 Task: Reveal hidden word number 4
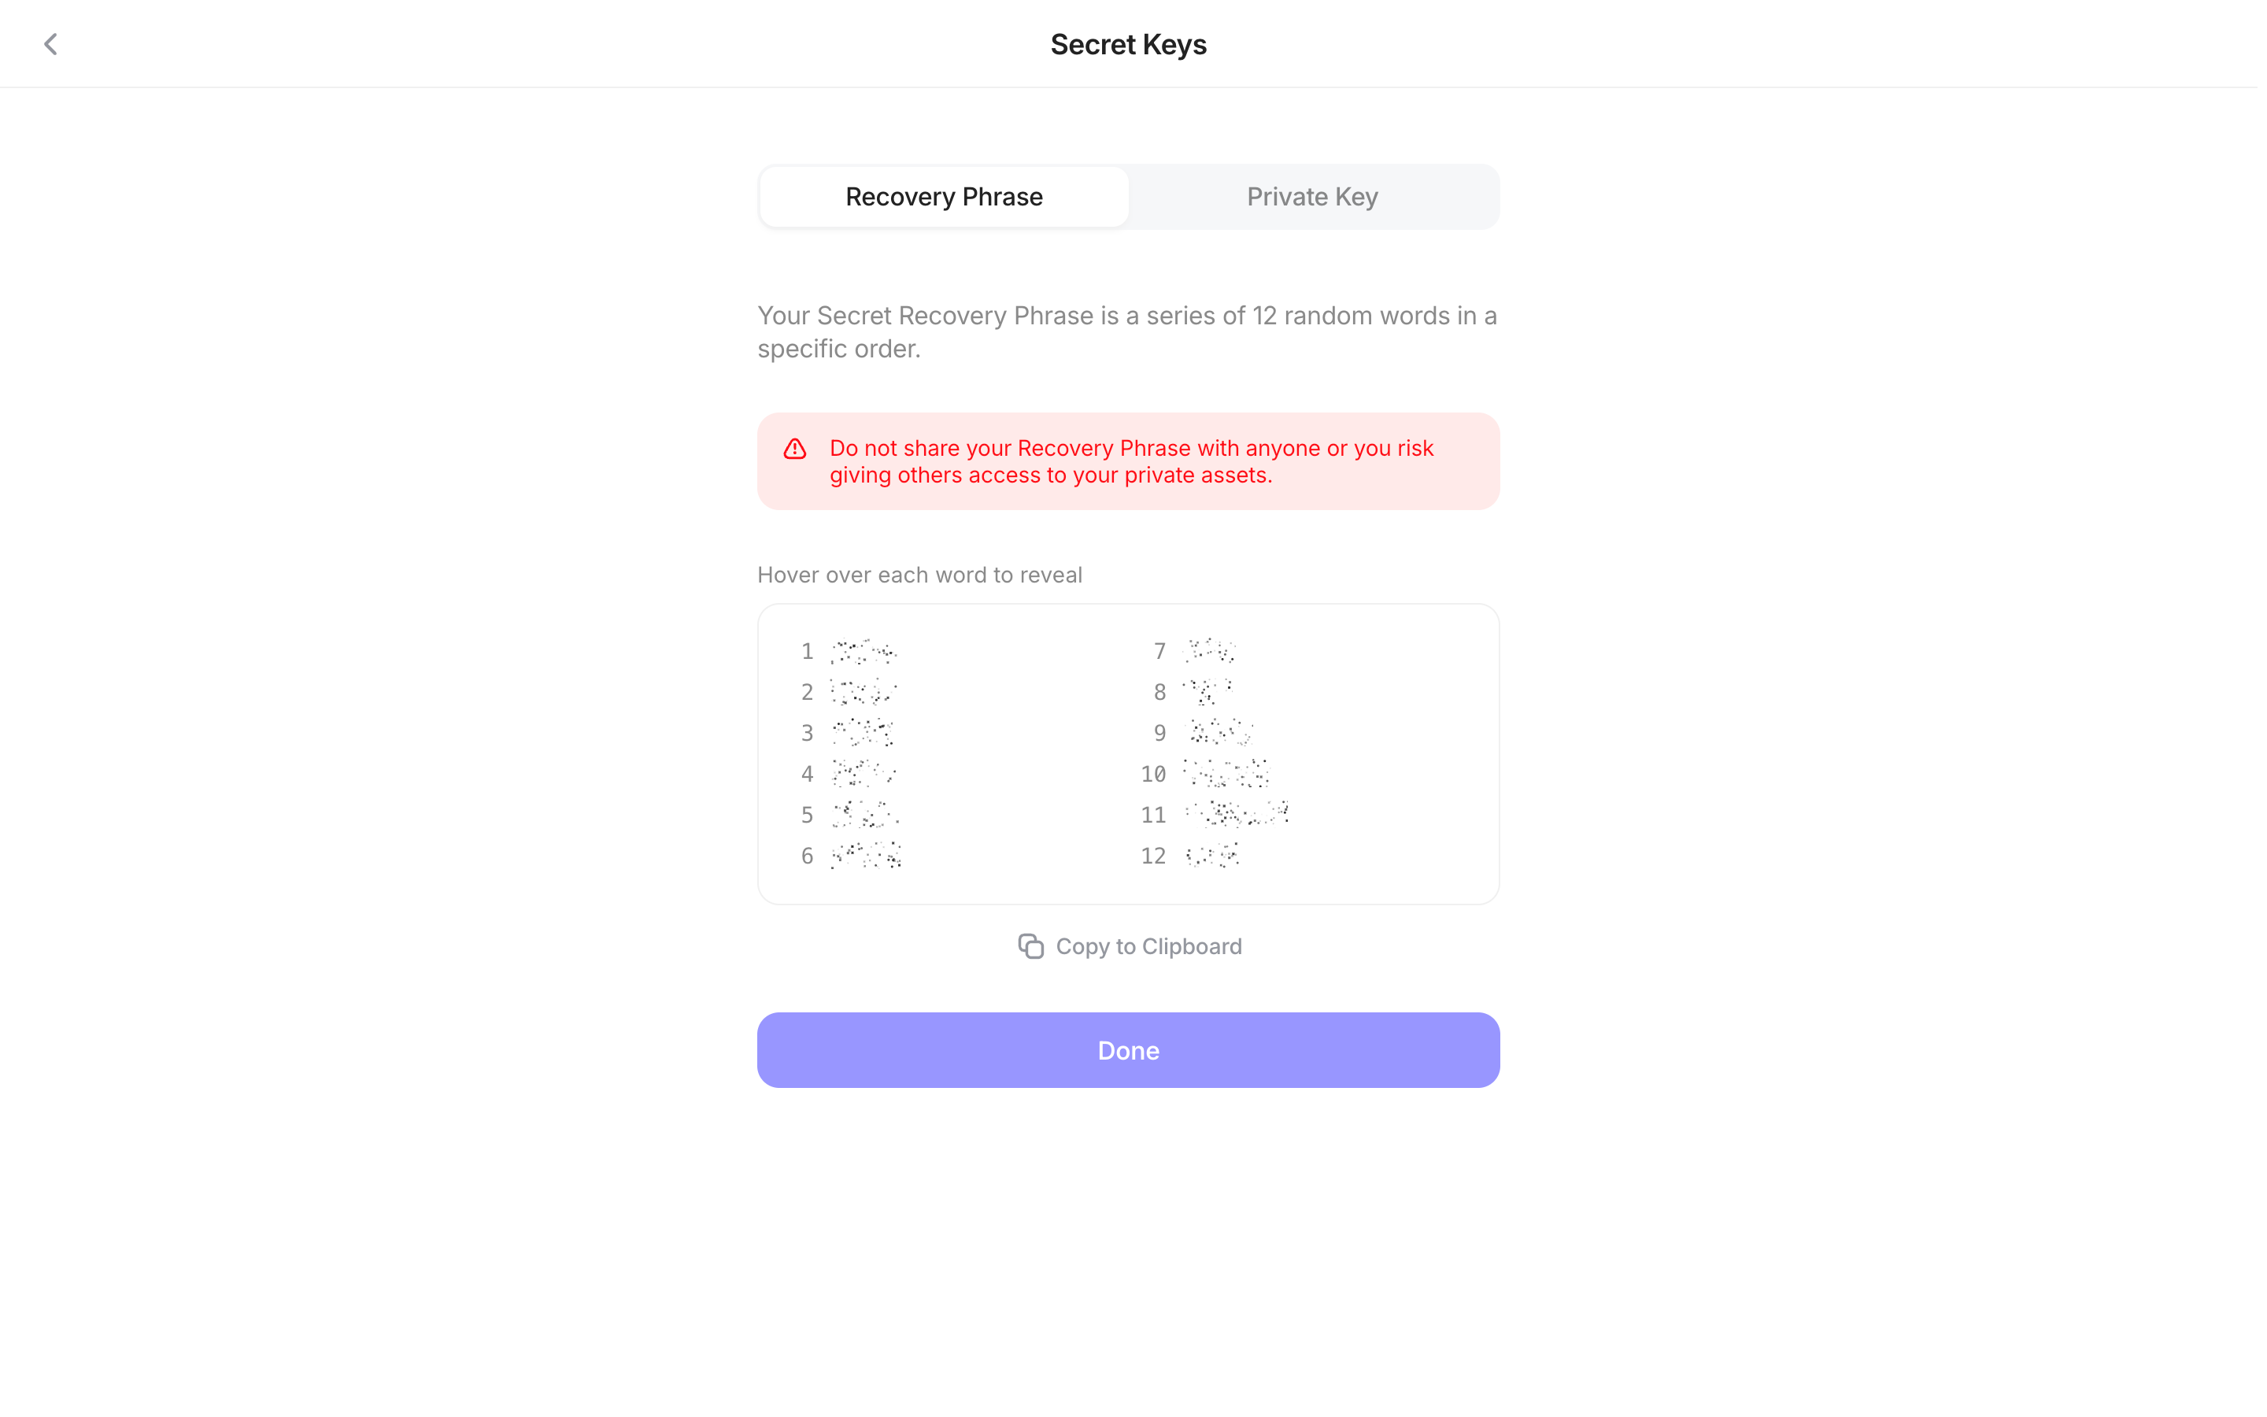[x=867, y=777]
